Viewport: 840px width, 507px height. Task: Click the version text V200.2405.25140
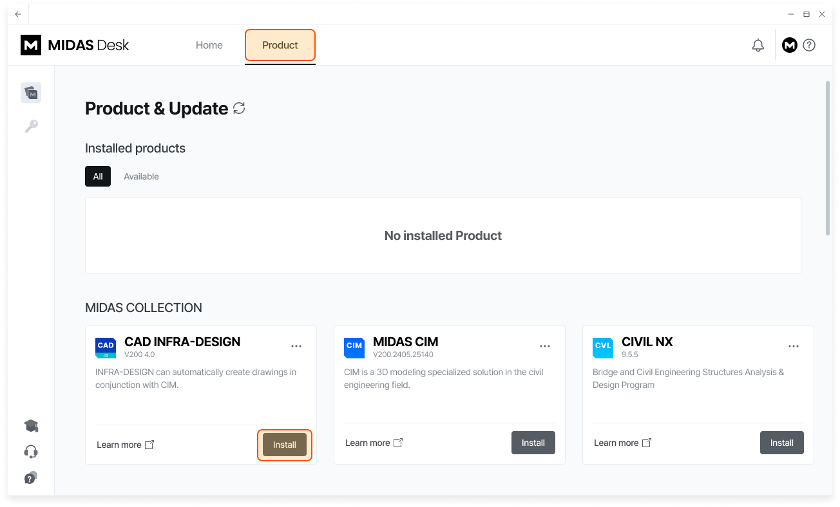point(403,355)
